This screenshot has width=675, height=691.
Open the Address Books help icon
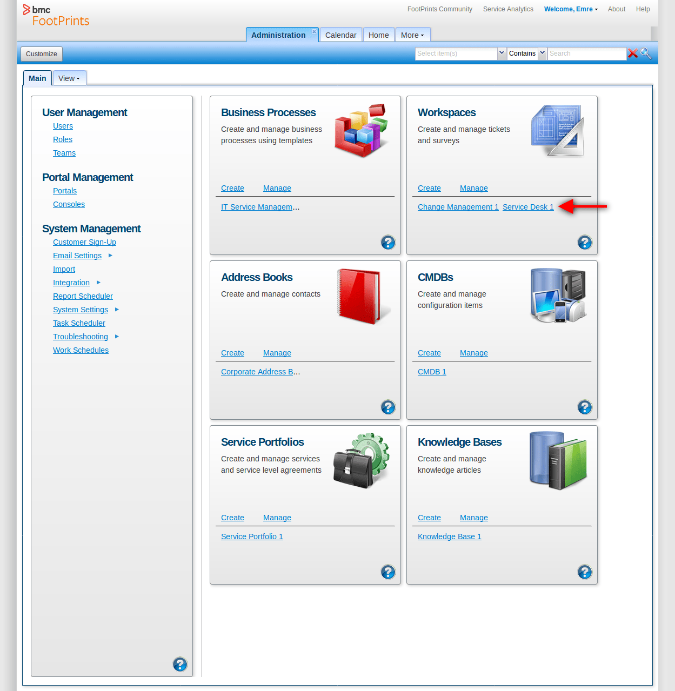388,407
